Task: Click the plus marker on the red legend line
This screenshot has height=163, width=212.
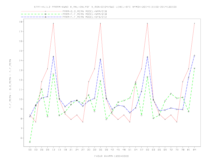Action: click(x=46, y=11)
